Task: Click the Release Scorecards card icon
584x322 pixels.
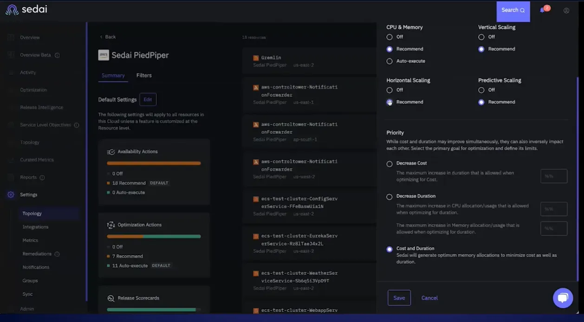Action: 111,298
